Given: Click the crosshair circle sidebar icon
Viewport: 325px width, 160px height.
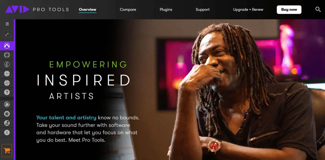Looking at the screenshot, I should tap(7, 74).
